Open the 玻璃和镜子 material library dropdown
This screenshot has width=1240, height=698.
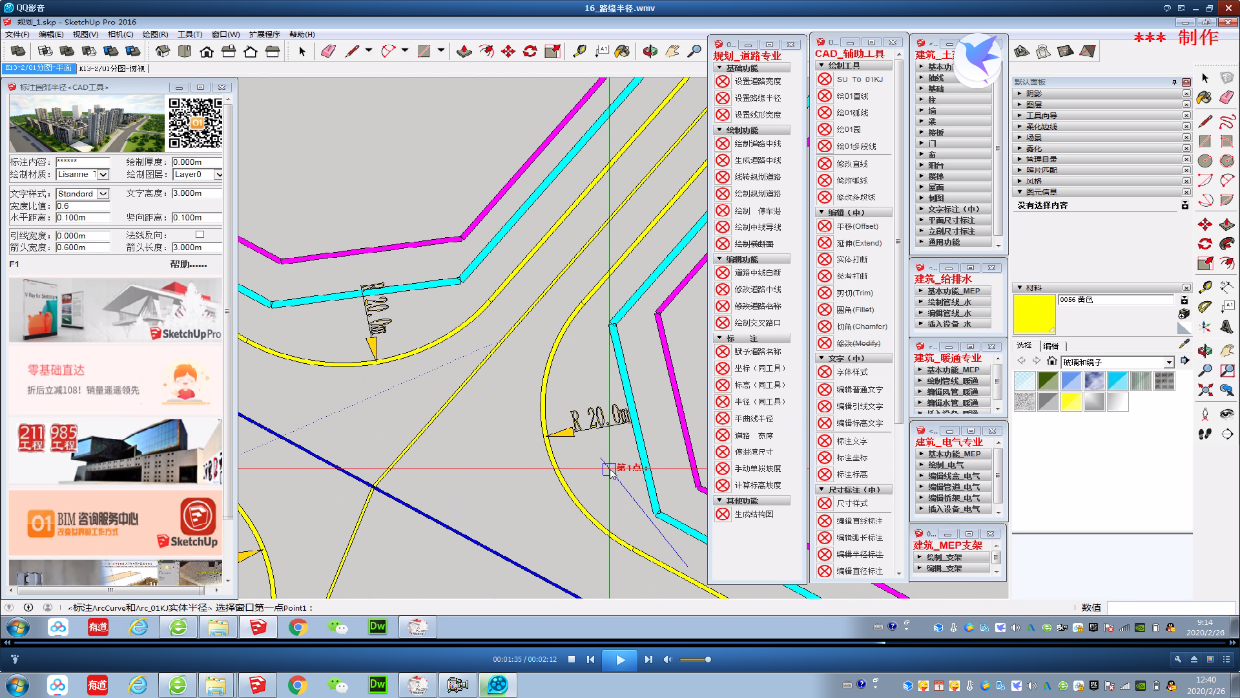pos(1169,363)
